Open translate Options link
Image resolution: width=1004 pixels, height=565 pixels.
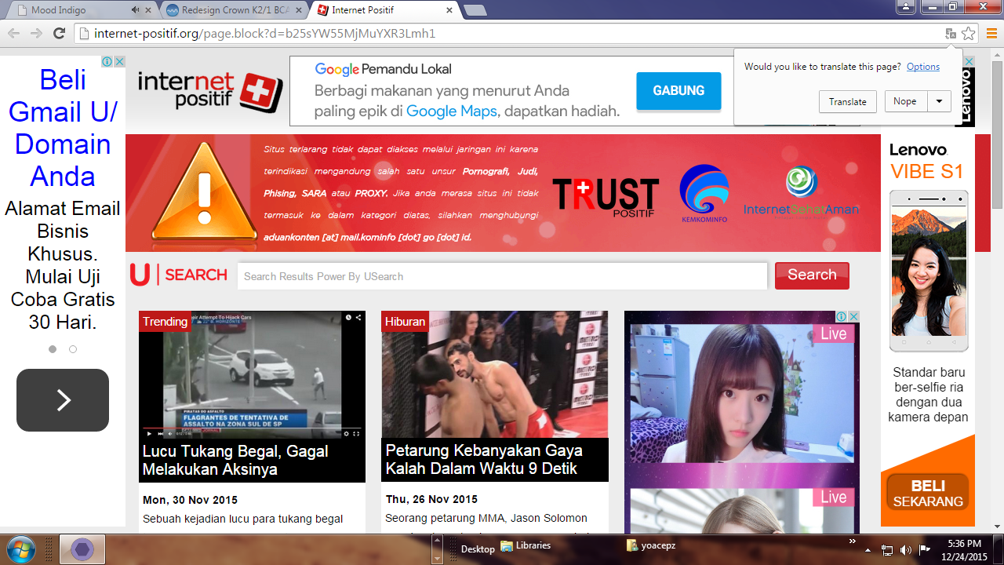[x=923, y=67]
